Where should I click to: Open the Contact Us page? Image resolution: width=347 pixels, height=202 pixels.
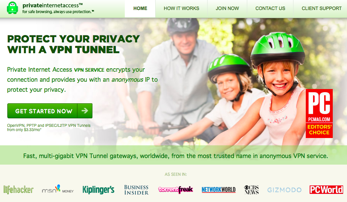270,8
